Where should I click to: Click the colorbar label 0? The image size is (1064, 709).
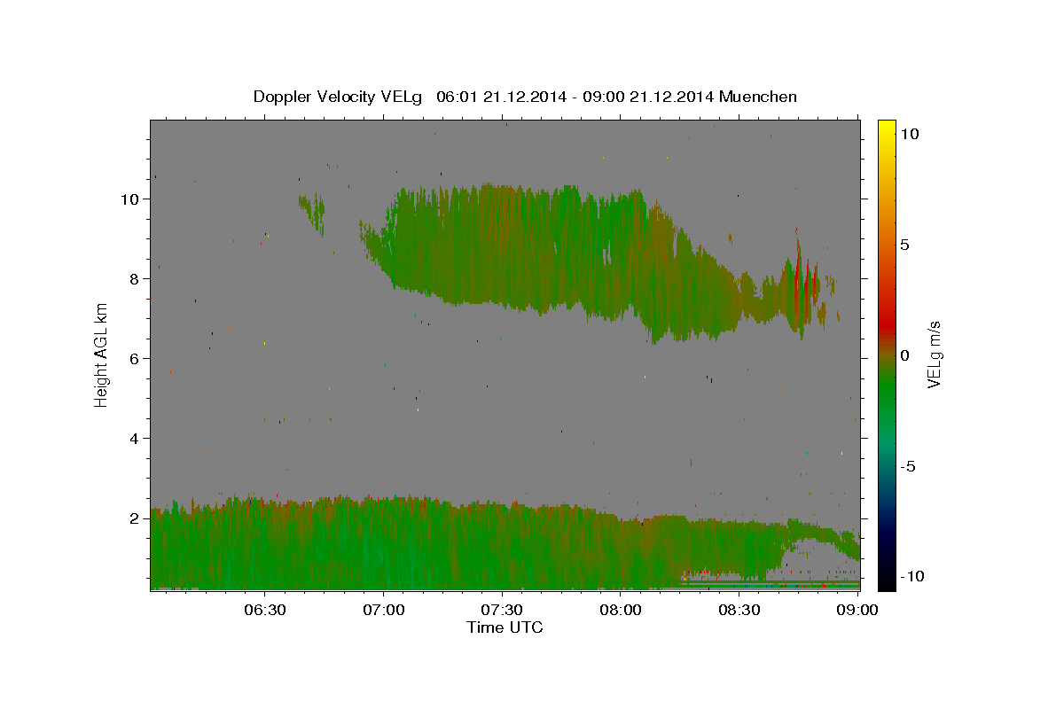905,355
